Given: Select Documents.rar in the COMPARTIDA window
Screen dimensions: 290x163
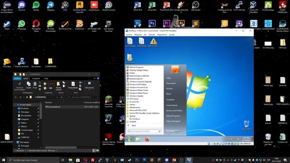Looking at the screenshot, I should pos(54,107).
